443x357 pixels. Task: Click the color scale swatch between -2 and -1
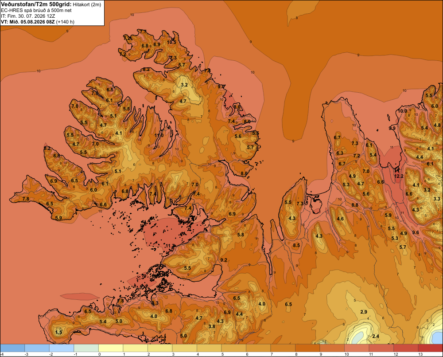62,348
